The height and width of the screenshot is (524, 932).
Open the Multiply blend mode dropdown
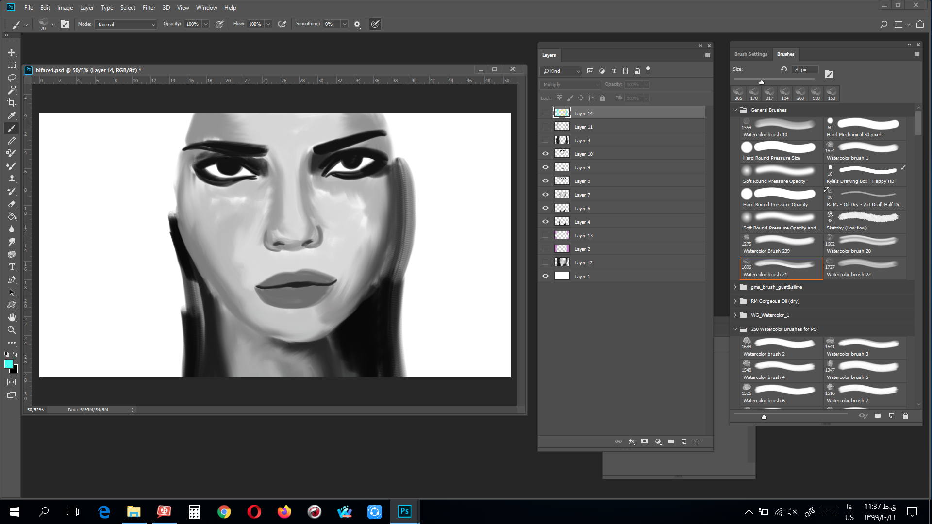[570, 84]
